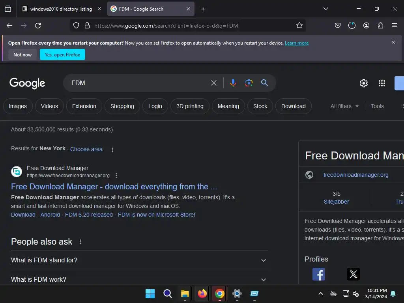Select the Extension filter chip
Viewport: 404px width, 303px height.
click(84, 106)
